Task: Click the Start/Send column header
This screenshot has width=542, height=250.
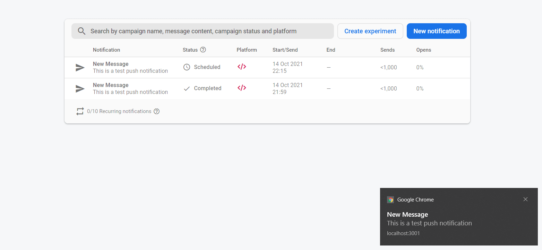Action: click(x=285, y=50)
